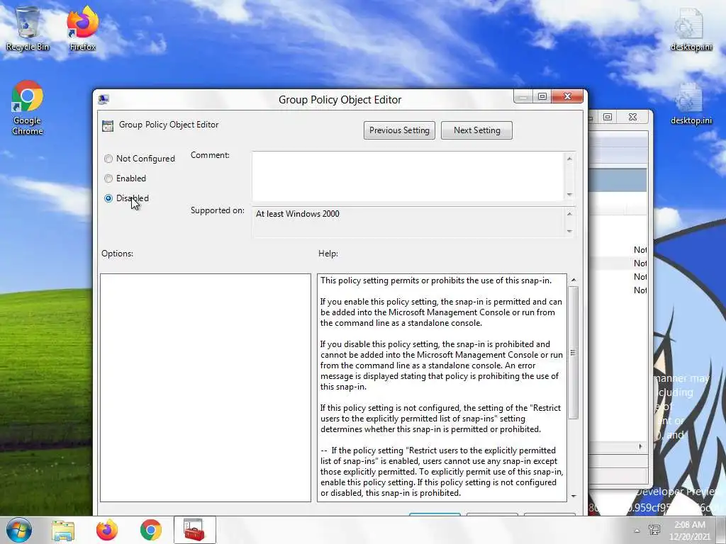Show hidden system tray icons
The image size is (726, 544).
coord(637,531)
